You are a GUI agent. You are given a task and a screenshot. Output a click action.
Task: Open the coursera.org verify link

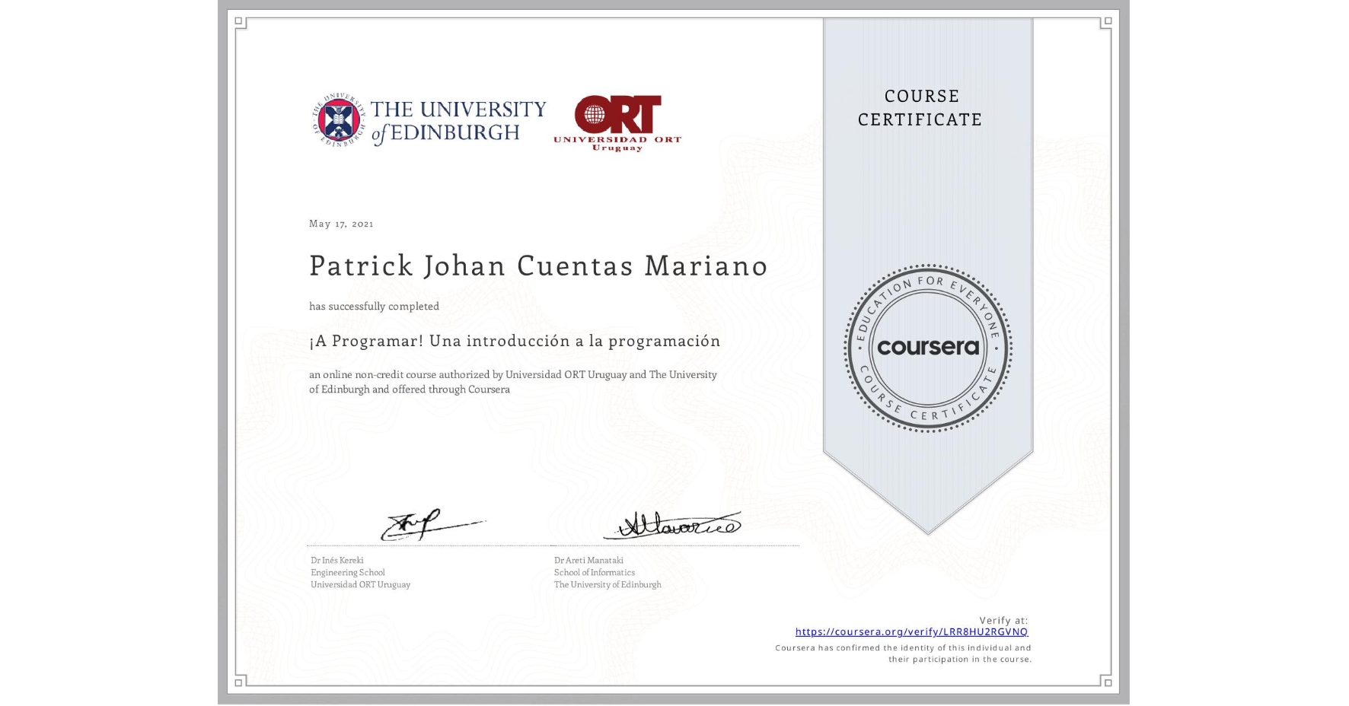click(911, 631)
